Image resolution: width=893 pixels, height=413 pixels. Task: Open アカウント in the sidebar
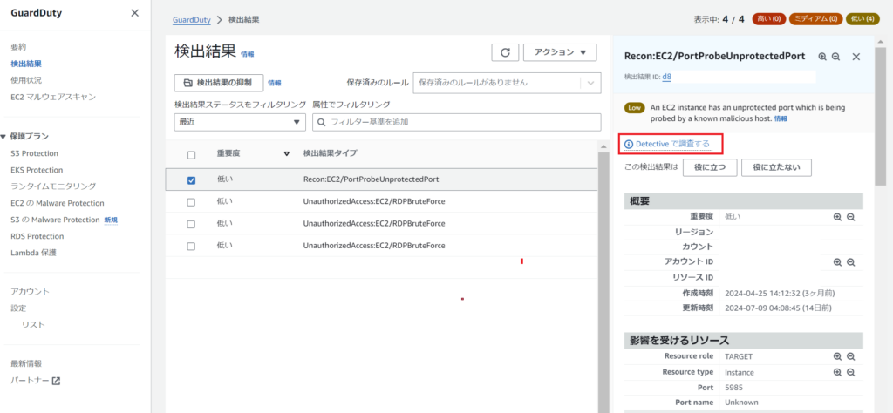point(31,291)
